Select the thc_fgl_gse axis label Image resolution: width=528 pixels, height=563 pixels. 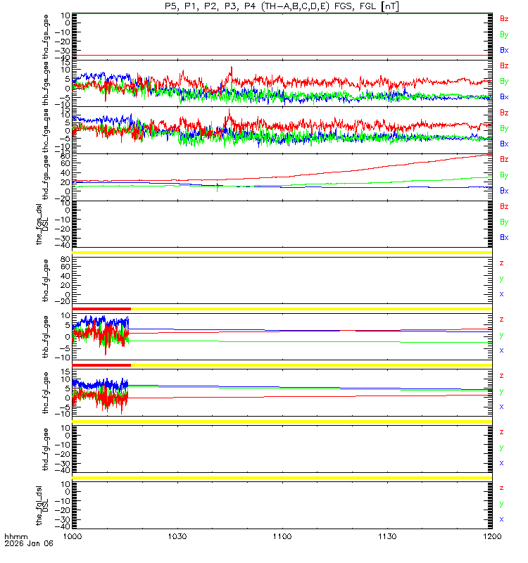tap(46, 393)
